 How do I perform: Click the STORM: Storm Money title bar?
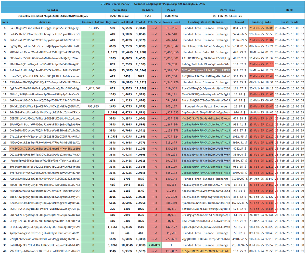(x=153, y=4)
